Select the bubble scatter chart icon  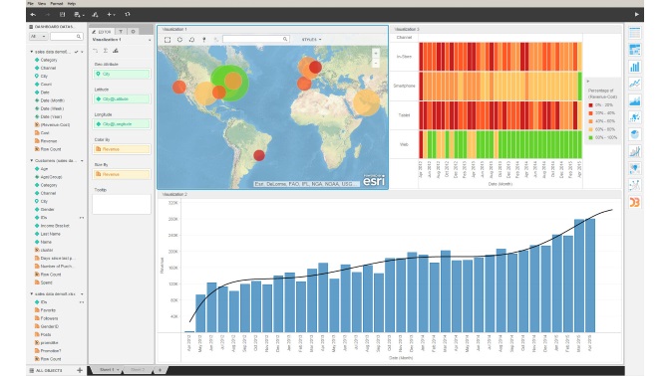(x=634, y=117)
